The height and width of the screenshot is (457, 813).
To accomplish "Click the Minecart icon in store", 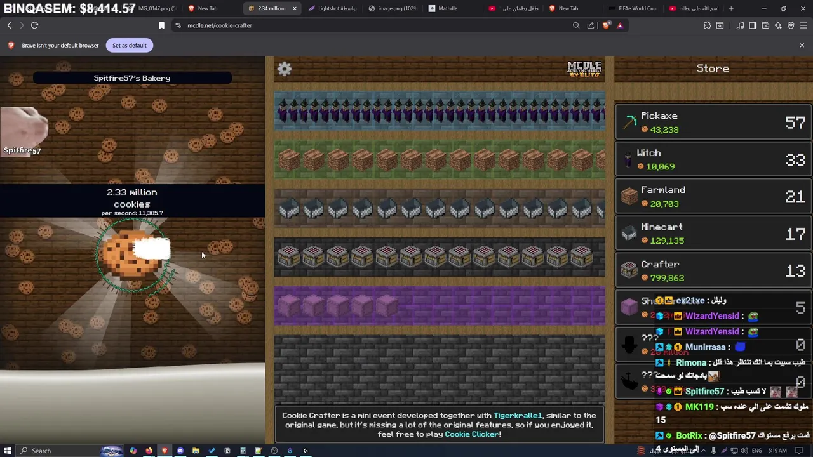I will 629,234.
